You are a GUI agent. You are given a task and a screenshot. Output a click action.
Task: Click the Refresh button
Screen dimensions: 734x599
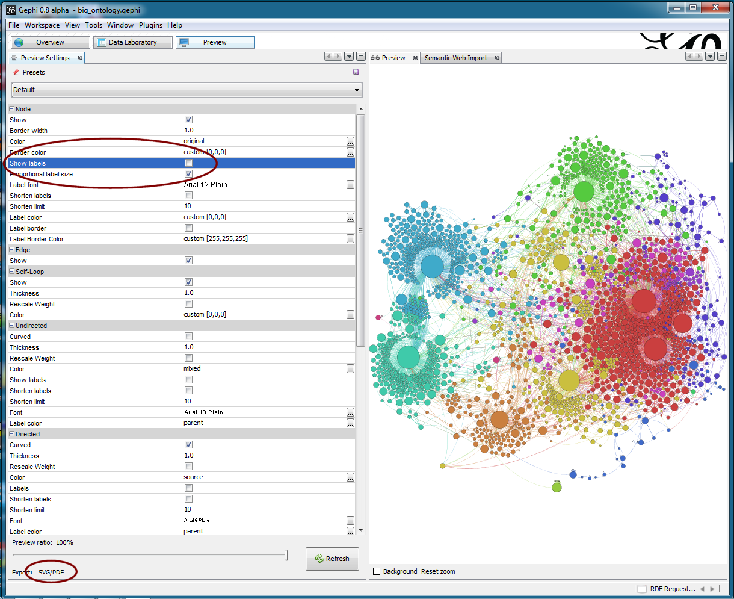[x=332, y=559]
